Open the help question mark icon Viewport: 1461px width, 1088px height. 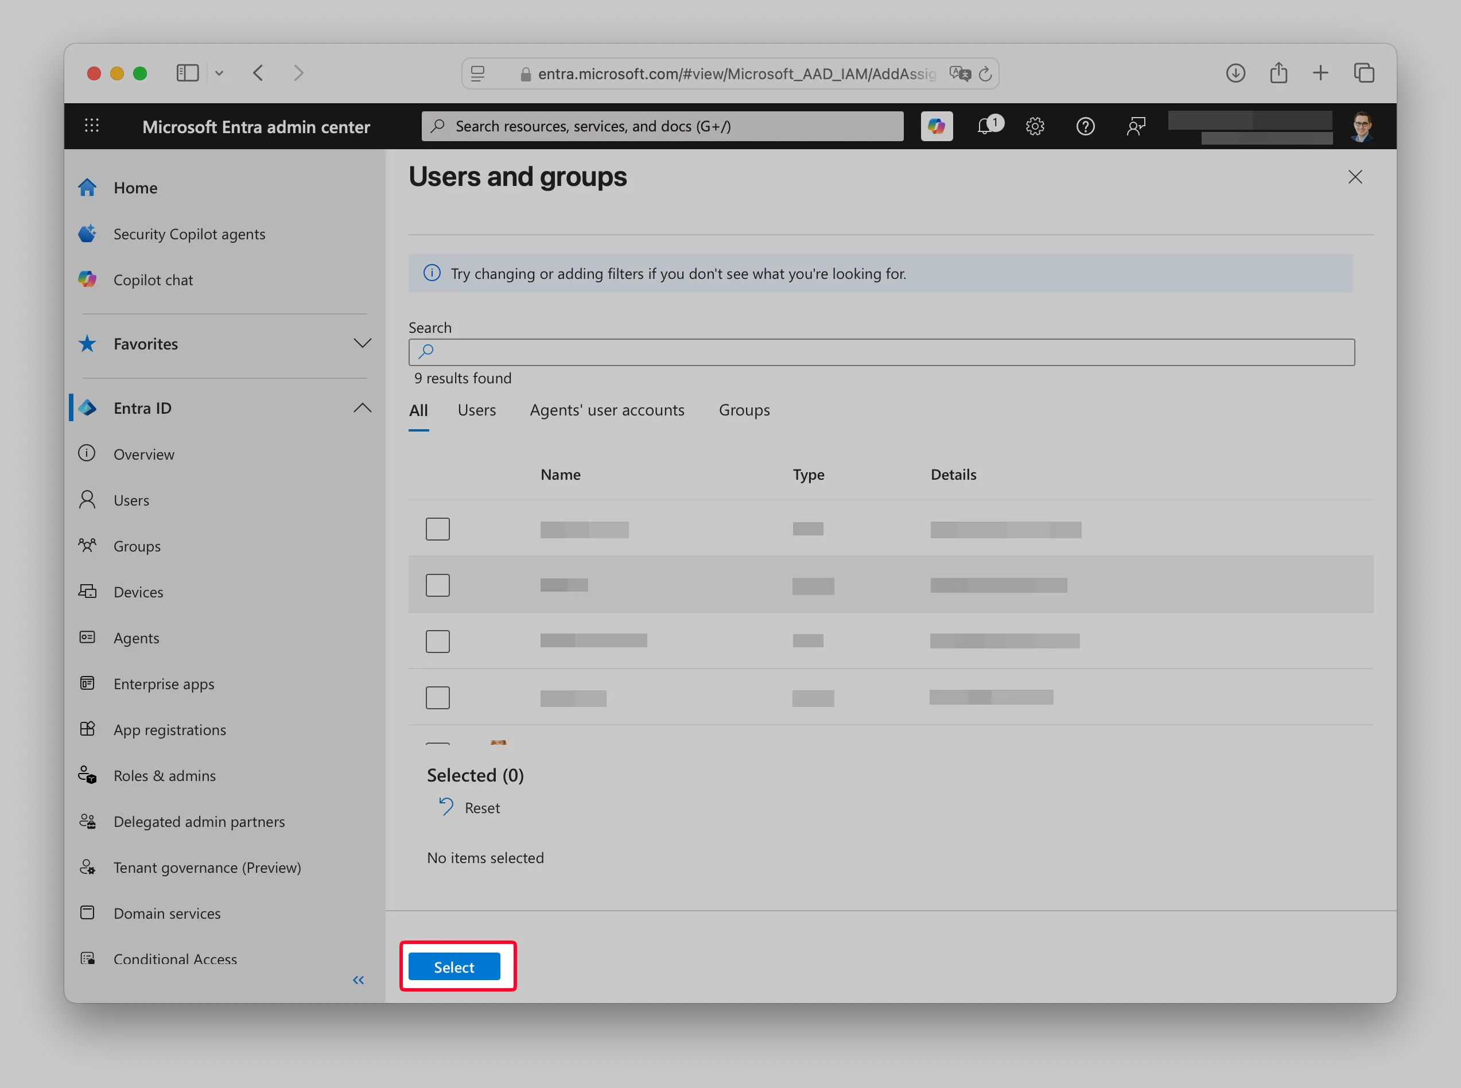[1085, 126]
